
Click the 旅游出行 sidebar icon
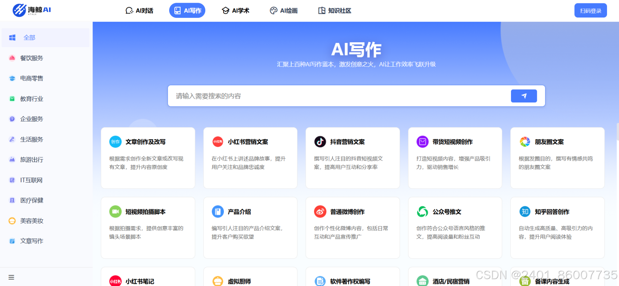click(x=12, y=159)
